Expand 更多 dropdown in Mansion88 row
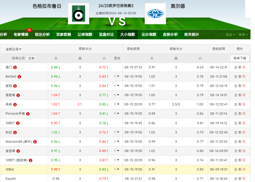 coord(117,141)
